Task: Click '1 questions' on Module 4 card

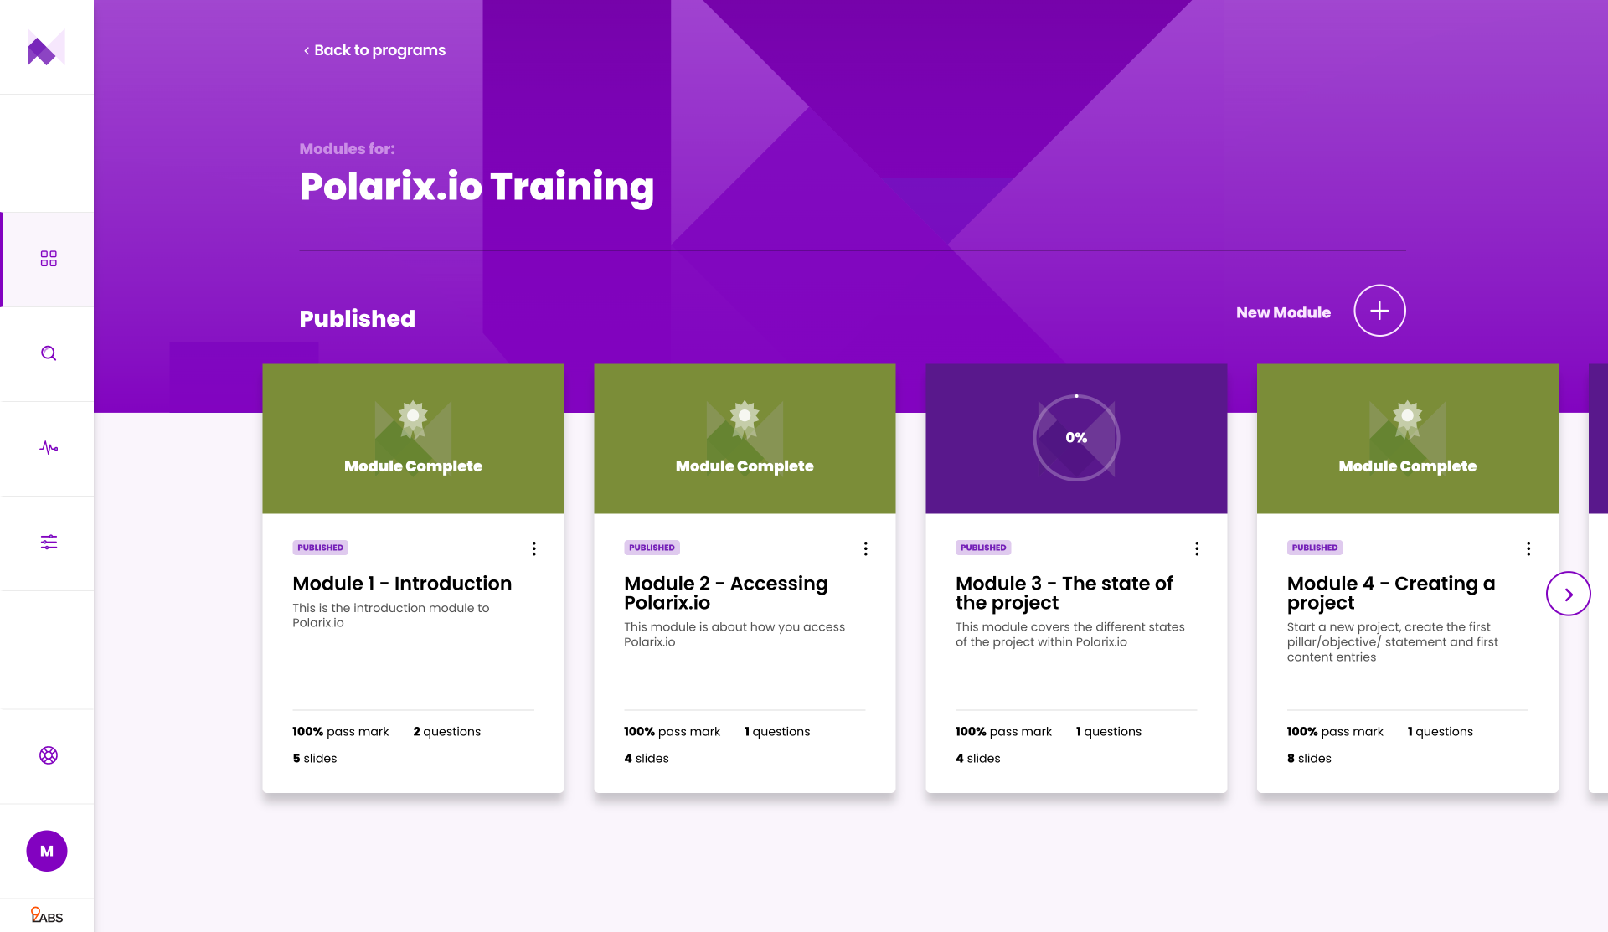Action: pyautogui.click(x=1440, y=732)
